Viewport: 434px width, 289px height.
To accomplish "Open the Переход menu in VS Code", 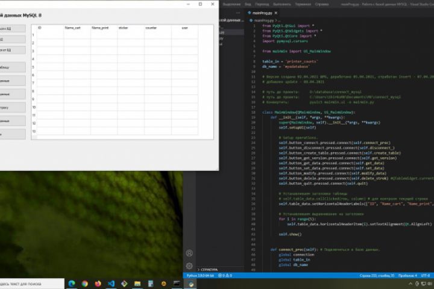I will [x=262, y=4].
